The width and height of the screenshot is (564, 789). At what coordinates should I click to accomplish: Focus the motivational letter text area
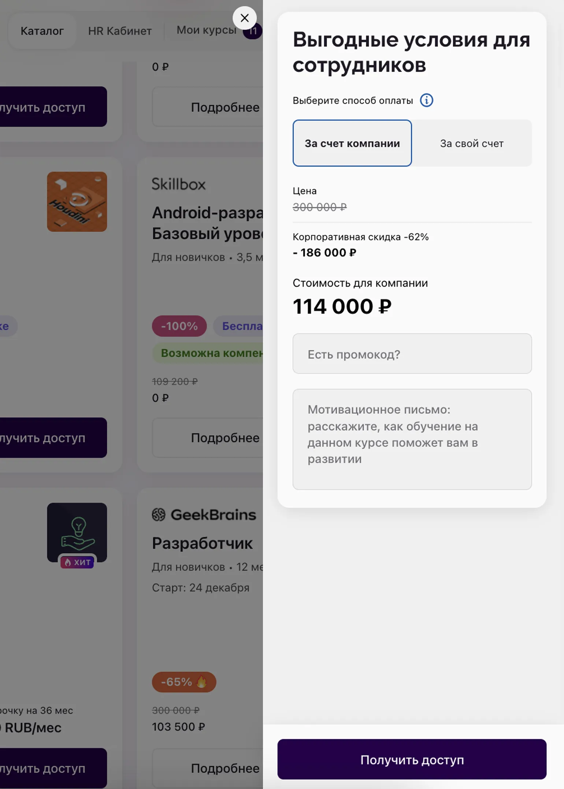[x=412, y=439]
